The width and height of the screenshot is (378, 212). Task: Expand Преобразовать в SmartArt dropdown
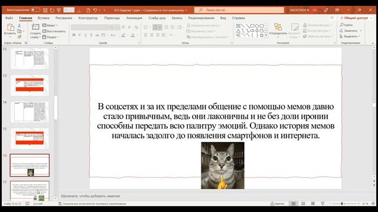click(208, 37)
